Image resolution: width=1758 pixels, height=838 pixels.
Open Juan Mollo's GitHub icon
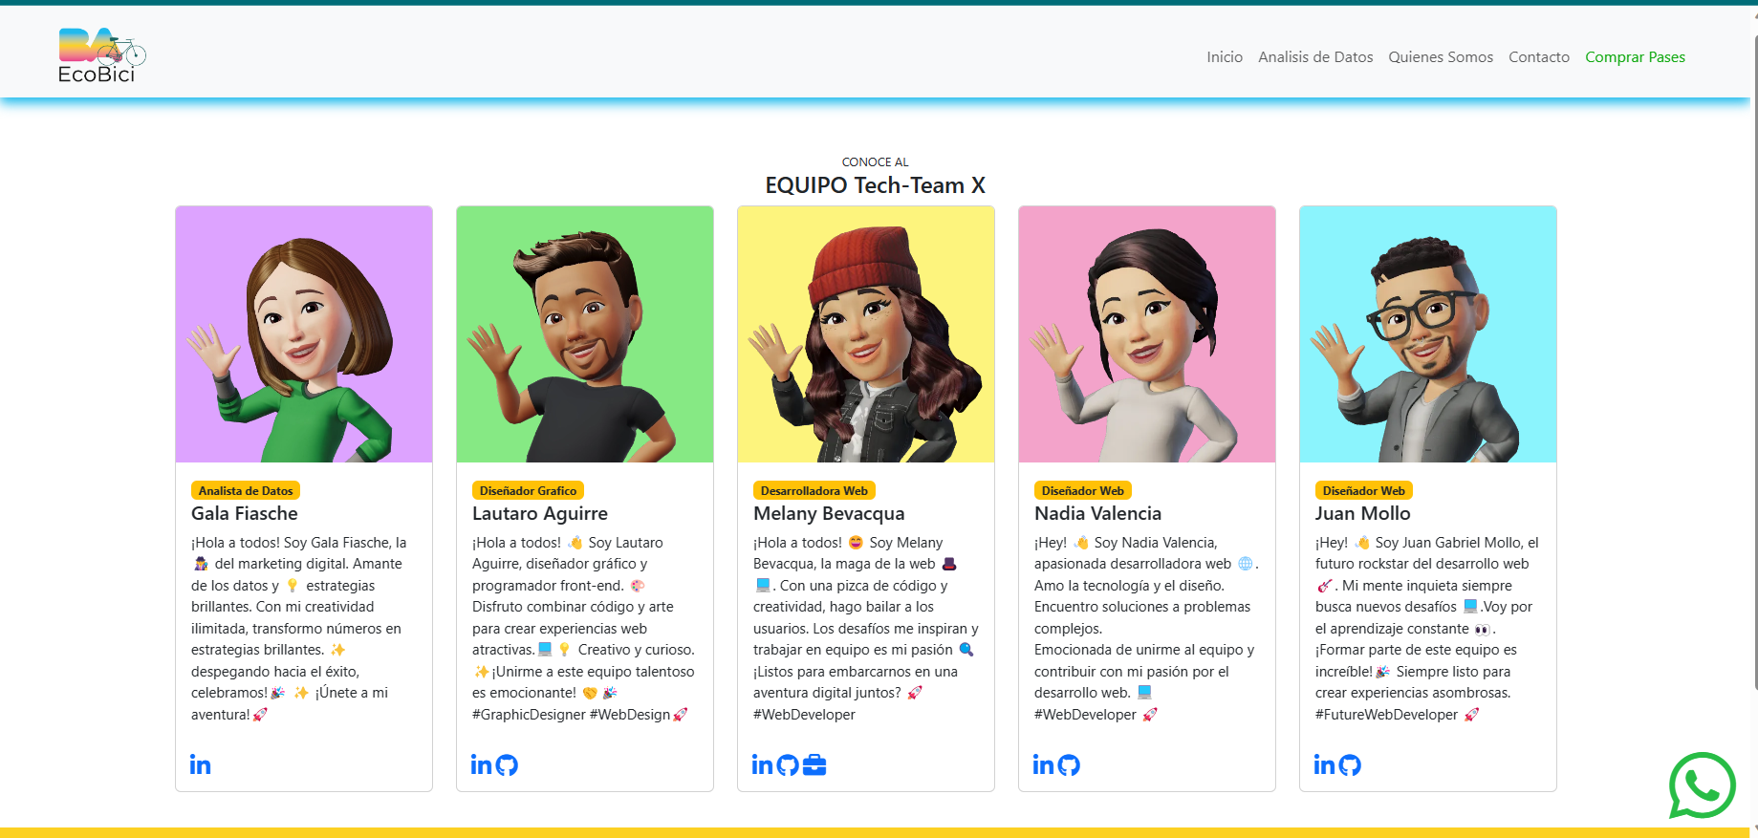coord(1350,765)
